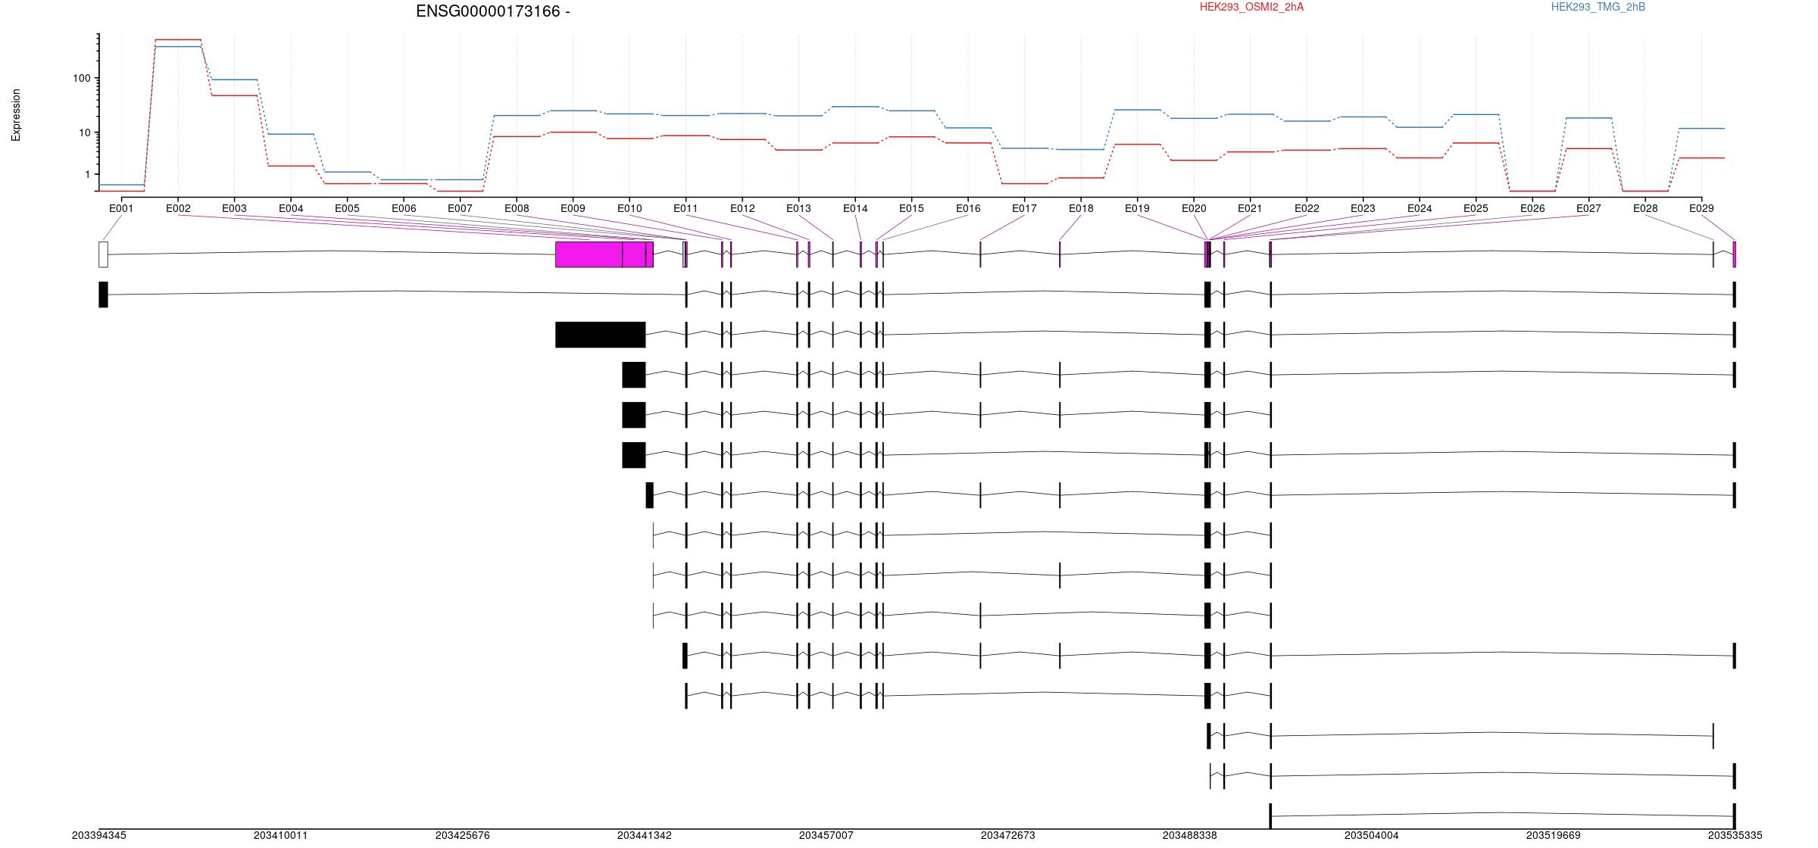Click exon label E019
1818x848 pixels.
tap(1137, 208)
